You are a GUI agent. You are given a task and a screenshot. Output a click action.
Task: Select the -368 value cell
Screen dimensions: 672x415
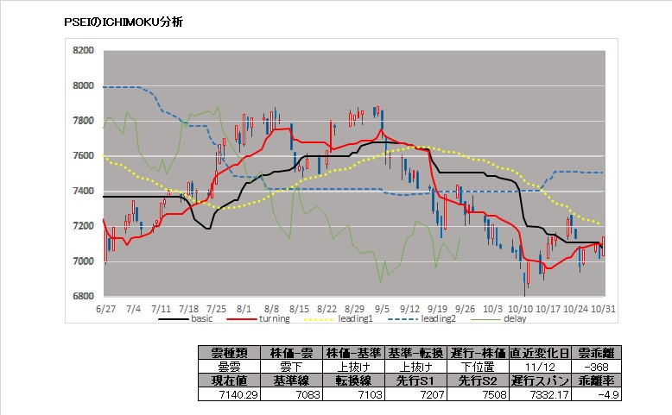596,367
